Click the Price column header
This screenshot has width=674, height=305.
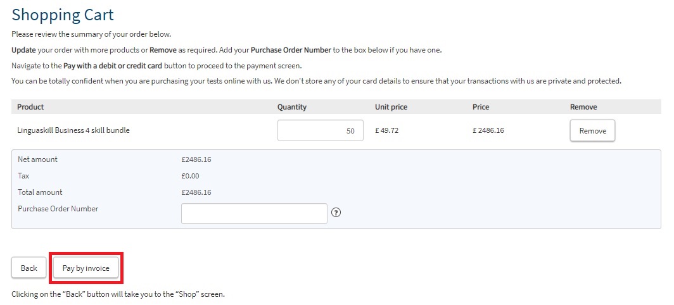point(481,107)
